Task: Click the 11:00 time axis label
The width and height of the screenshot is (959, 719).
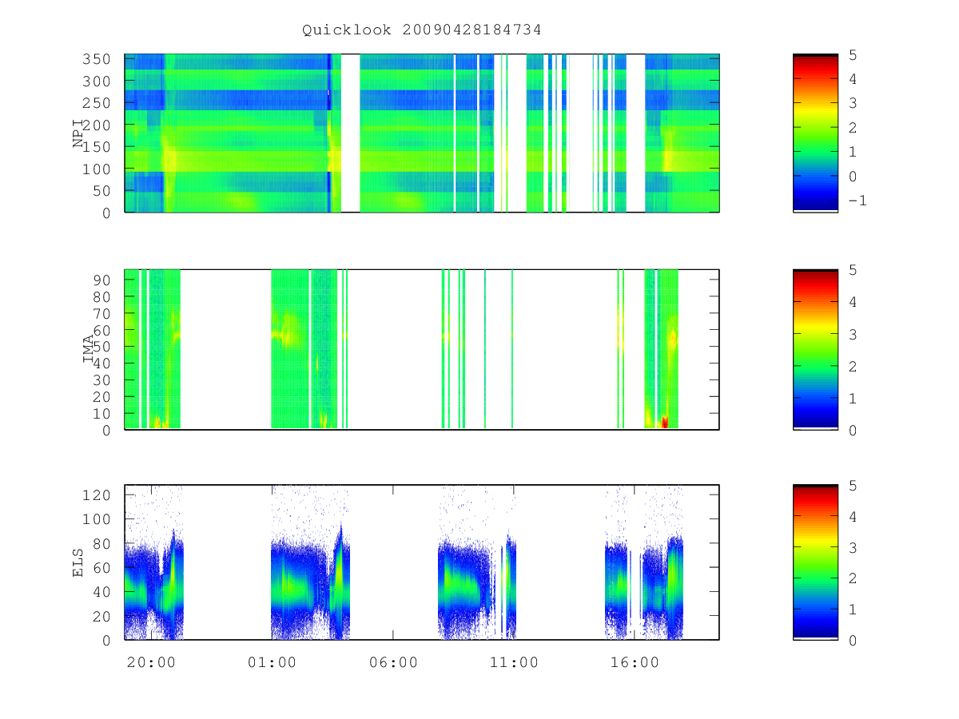Action: tap(513, 662)
